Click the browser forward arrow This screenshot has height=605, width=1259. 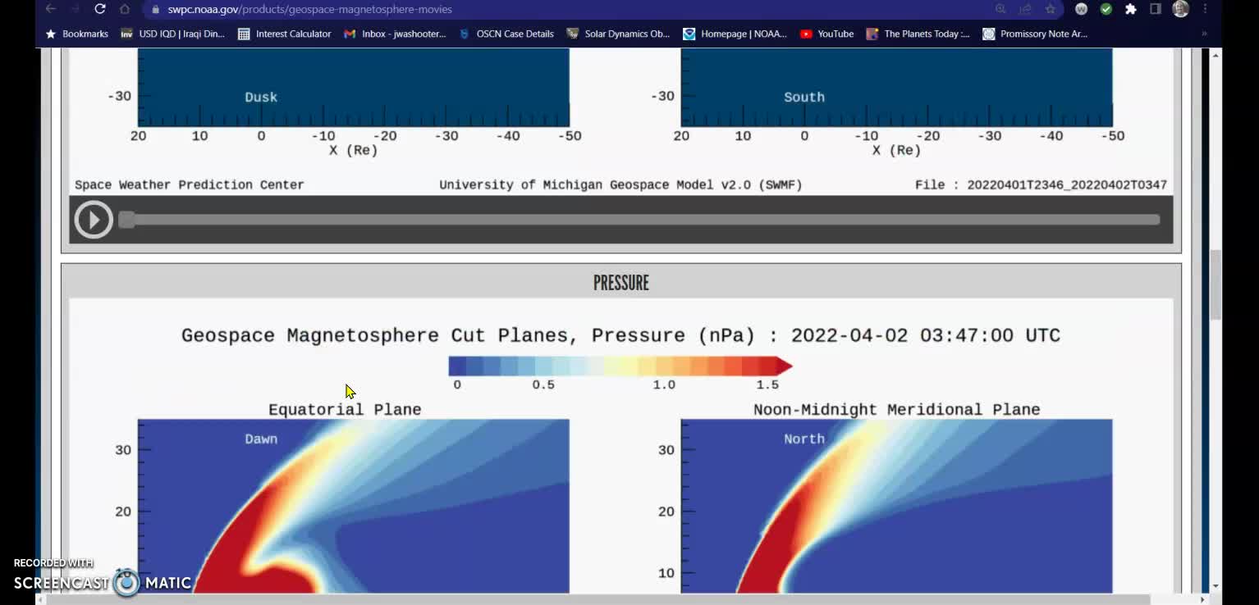click(76, 9)
